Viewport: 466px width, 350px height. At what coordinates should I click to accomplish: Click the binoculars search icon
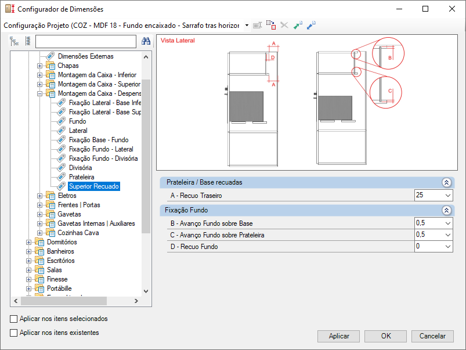pos(146,41)
